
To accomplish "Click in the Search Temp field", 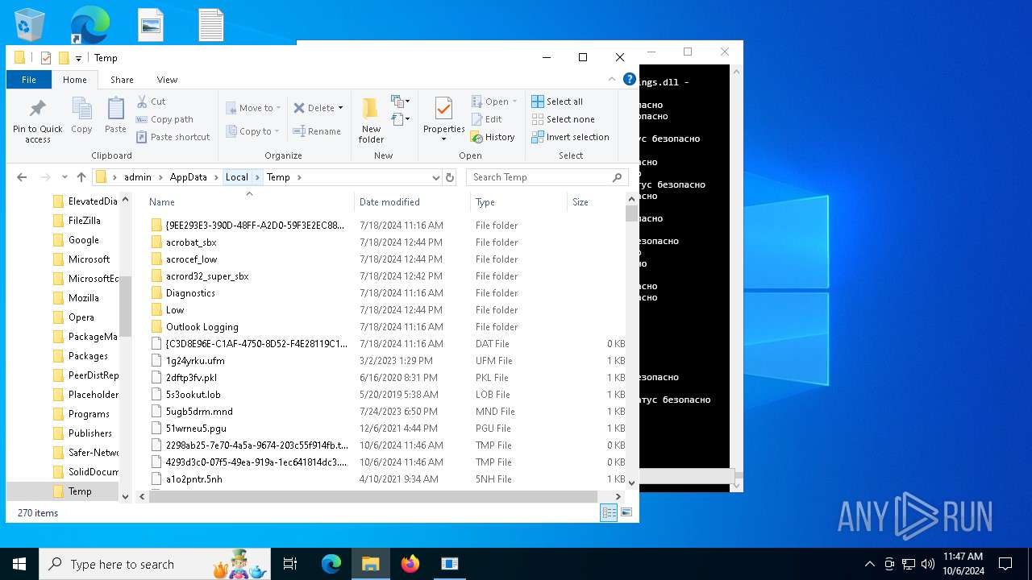I will point(539,177).
